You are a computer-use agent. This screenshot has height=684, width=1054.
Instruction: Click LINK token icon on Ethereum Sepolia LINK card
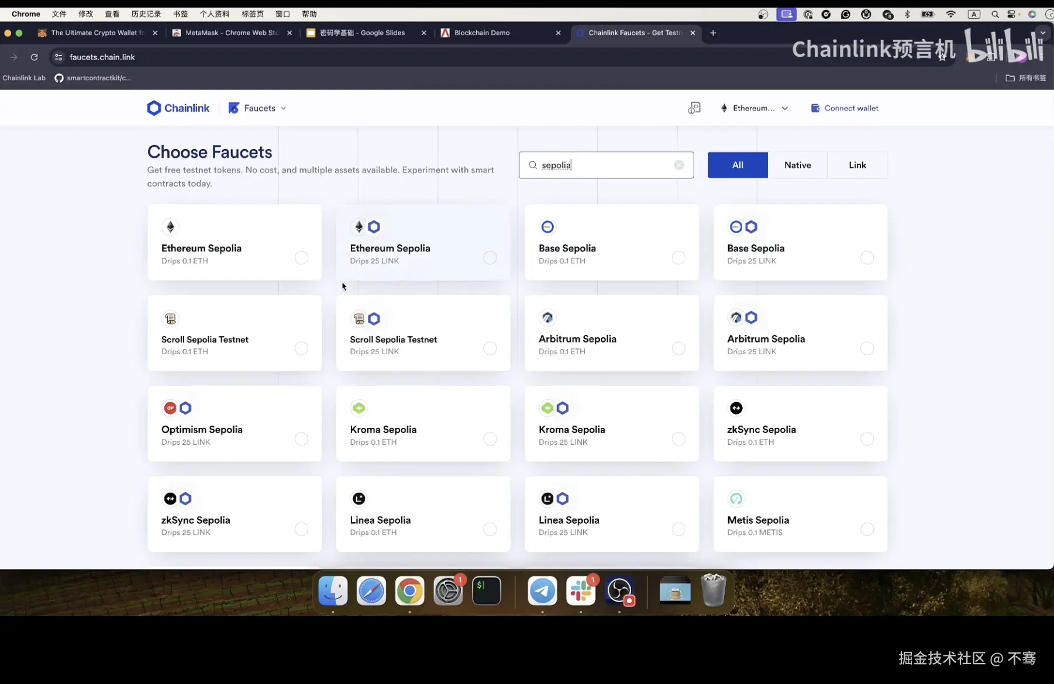374,227
